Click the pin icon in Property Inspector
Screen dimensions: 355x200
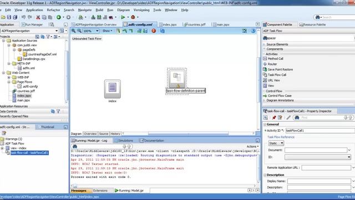point(274,117)
